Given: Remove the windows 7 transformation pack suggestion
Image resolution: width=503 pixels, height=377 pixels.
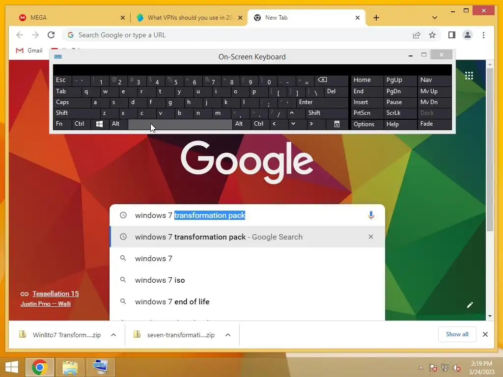Looking at the screenshot, I should point(371,237).
